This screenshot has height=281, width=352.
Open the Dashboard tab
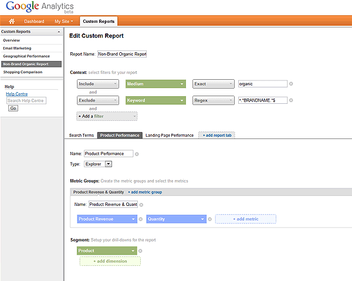pyautogui.click(x=34, y=21)
